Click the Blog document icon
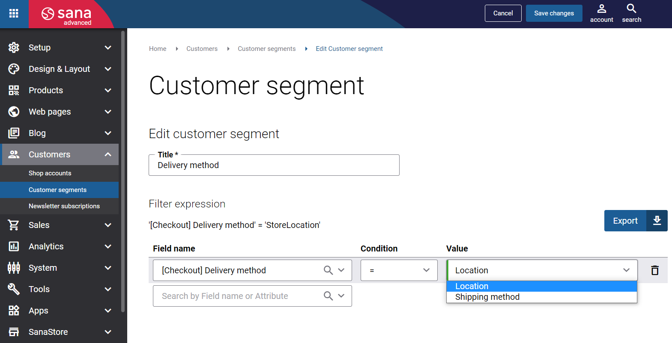Image resolution: width=672 pixels, height=343 pixels. click(14, 133)
